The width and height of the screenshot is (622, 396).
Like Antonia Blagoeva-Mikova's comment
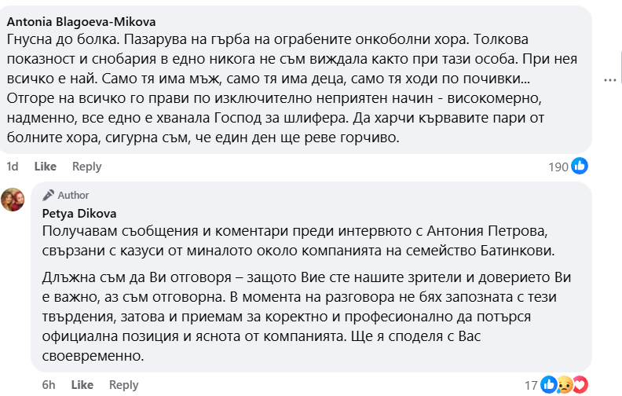46,167
